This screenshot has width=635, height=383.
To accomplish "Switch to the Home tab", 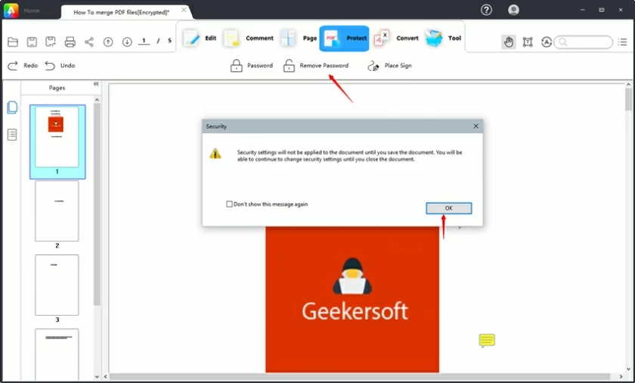I will coord(32,11).
